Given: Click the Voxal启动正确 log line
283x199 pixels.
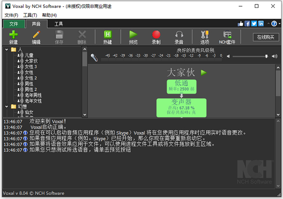Looking at the screenshot, I should tap(48, 127).
